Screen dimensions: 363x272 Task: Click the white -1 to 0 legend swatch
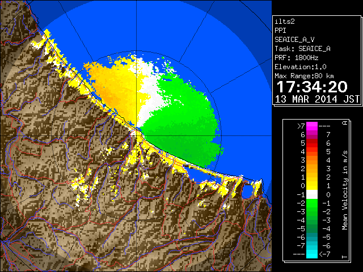[x=312, y=194]
